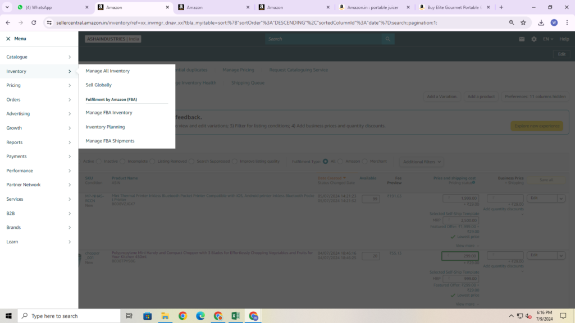Open settings gear icon in header
Screen dimensions: 575x323
pyautogui.click(x=534, y=39)
